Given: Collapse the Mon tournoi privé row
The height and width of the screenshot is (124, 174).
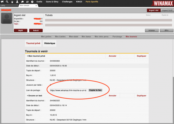Looking at the screenshot, I should [36, 56].
